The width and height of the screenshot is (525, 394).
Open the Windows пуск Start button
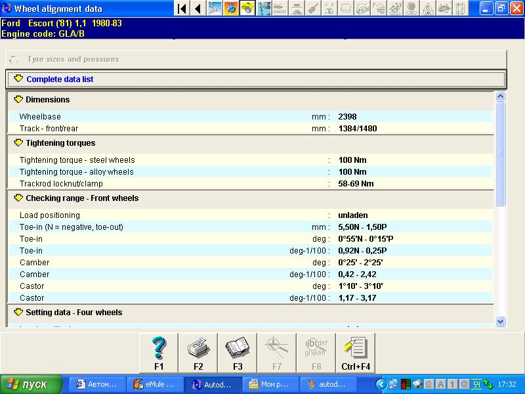click(31, 384)
